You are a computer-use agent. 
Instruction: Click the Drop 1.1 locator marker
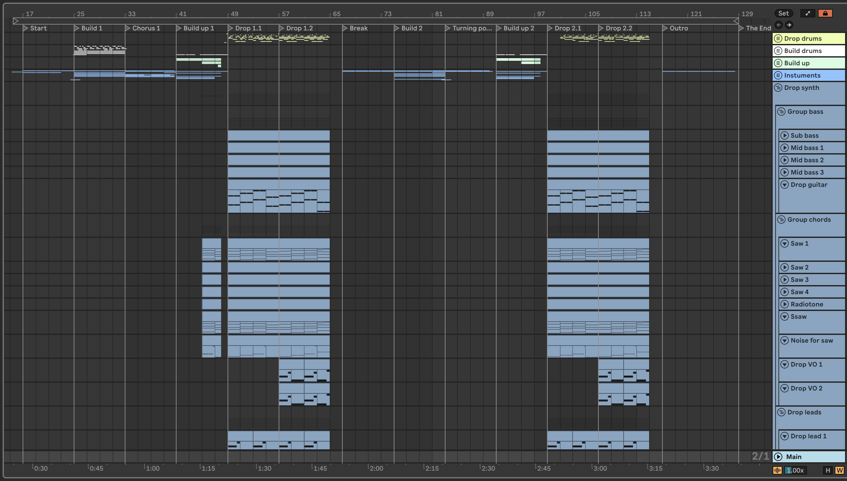pyautogui.click(x=230, y=28)
